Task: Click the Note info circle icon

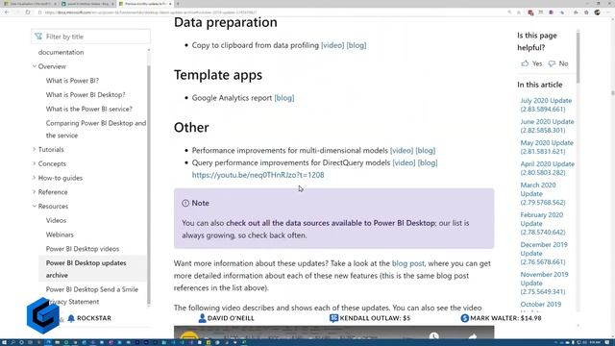Action: [185, 203]
